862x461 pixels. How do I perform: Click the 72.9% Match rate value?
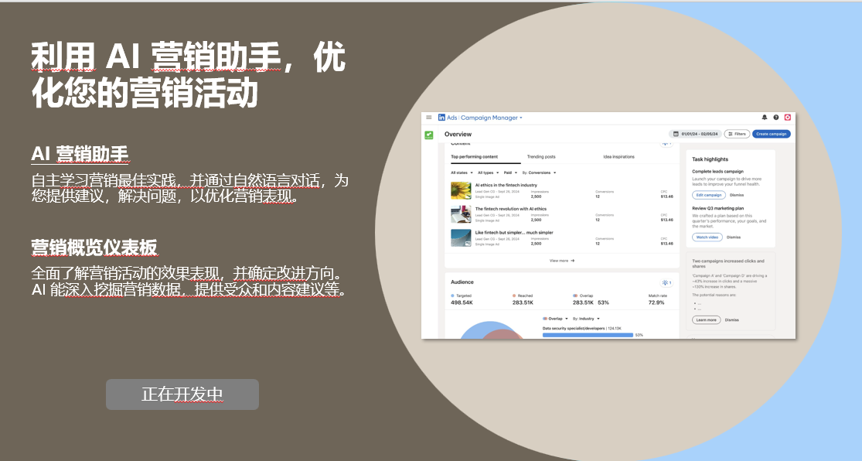(656, 302)
